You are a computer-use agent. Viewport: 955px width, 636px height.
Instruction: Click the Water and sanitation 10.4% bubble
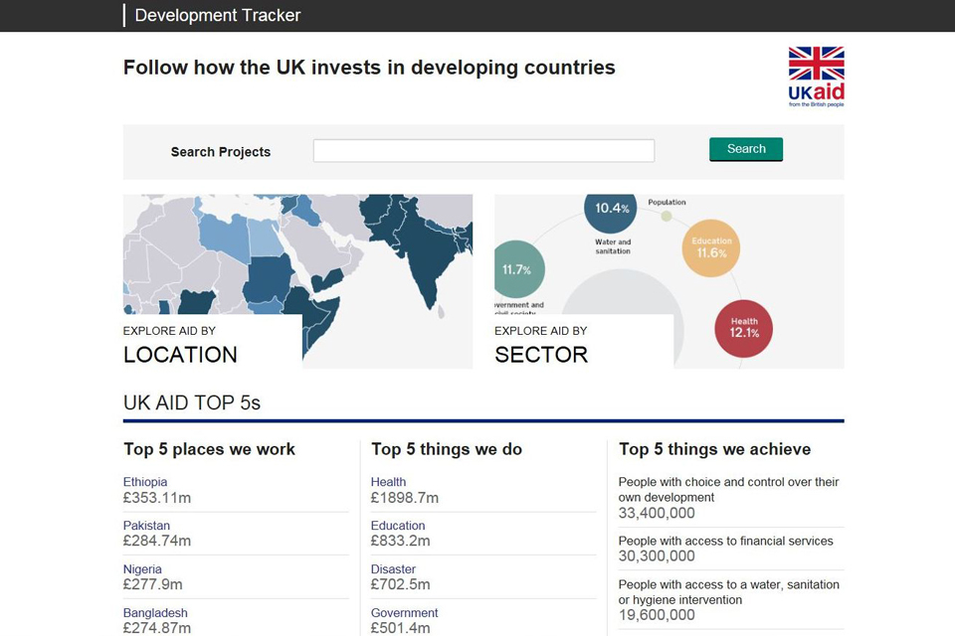tap(611, 209)
